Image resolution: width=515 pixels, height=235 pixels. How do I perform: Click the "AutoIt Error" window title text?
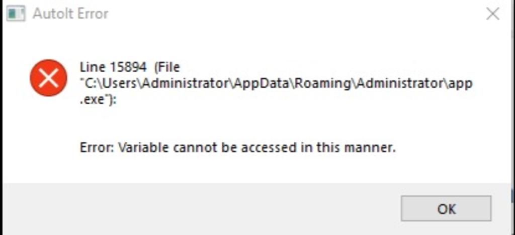[70, 14]
